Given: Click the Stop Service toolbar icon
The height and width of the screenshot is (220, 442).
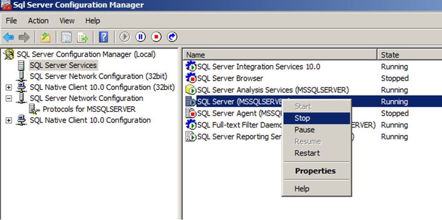Looking at the screenshot, I should click(x=156, y=37).
